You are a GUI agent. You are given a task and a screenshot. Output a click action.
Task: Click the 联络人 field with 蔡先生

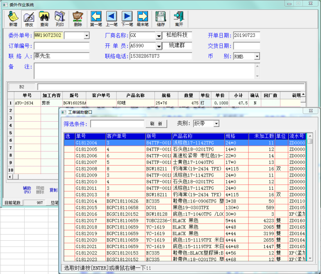(61, 56)
